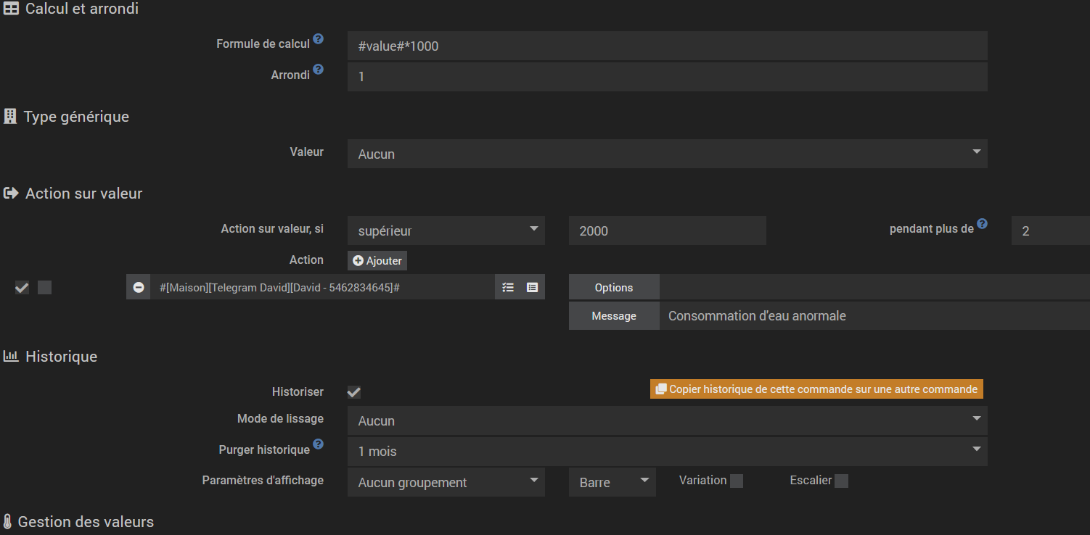Click the Ajouter button to add action
Screen dimensions: 1090x535
pos(377,260)
